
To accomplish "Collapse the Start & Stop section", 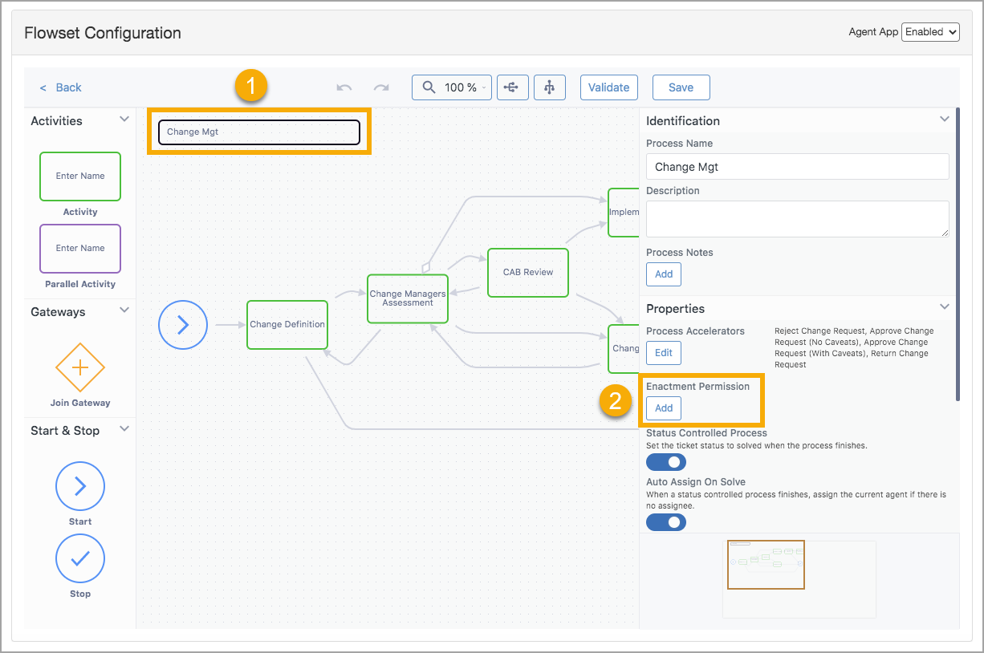I will [124, 429].
